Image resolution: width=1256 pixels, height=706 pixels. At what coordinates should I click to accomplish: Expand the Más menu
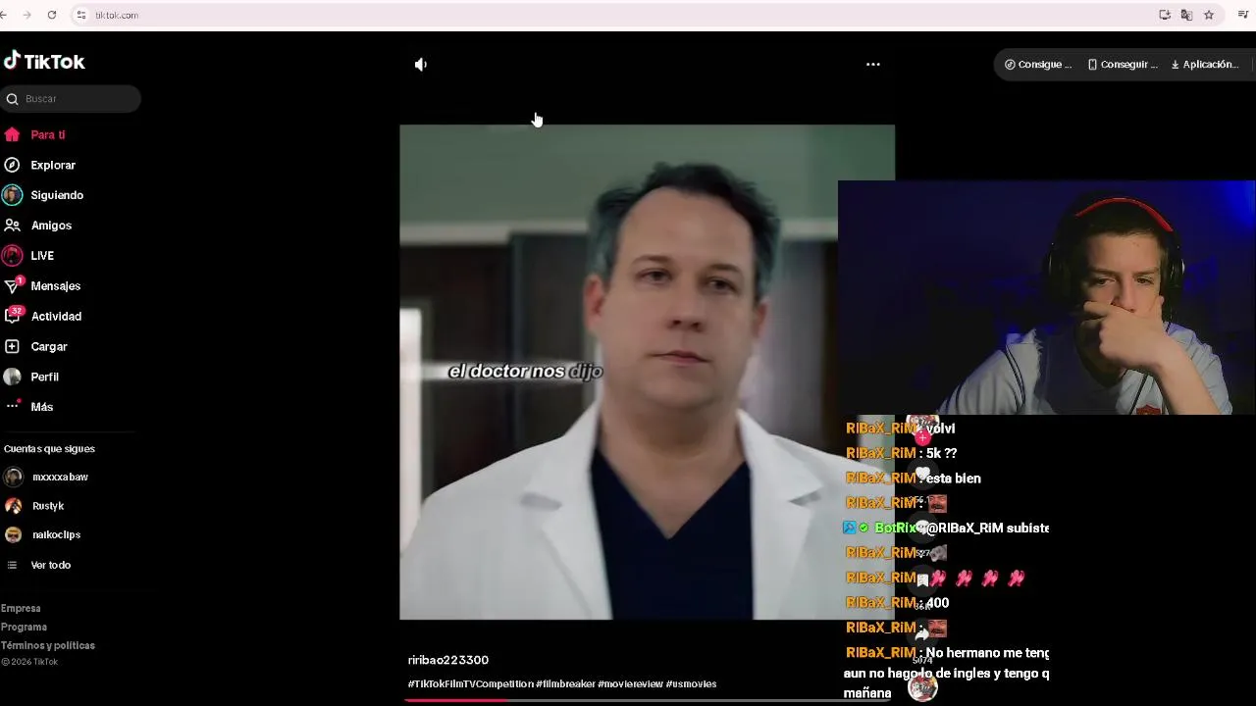coord(41,407)
